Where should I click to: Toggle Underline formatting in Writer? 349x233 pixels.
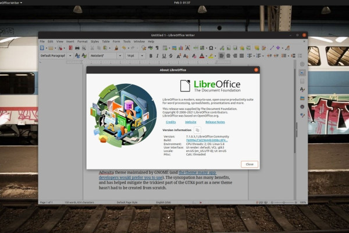164,56
